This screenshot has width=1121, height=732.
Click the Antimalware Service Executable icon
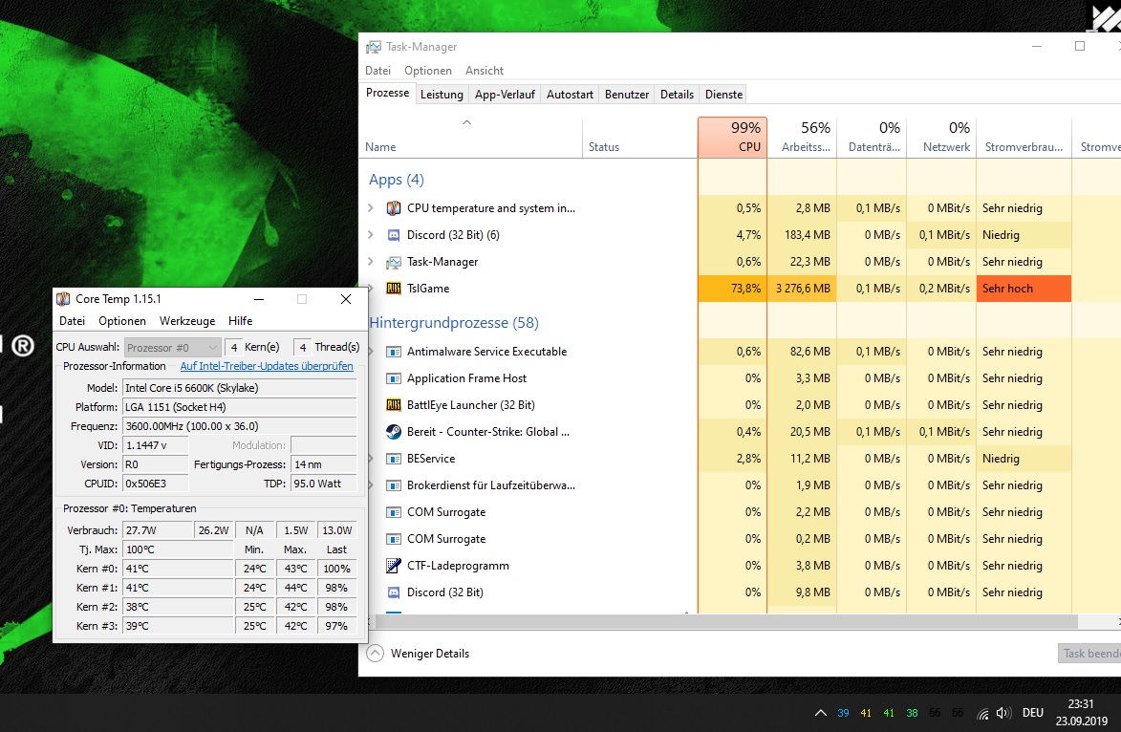[x=393, y=352]
